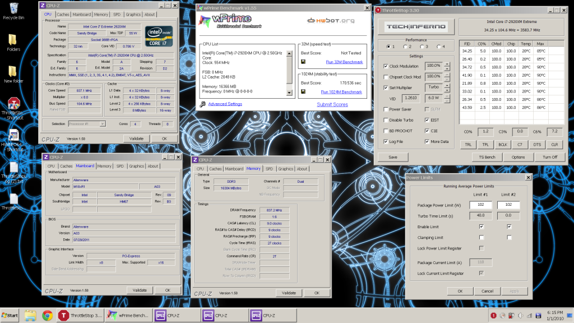Click the blue equalizer tray icon
This screenshot has height=323, width=574.
click(539, 316)
